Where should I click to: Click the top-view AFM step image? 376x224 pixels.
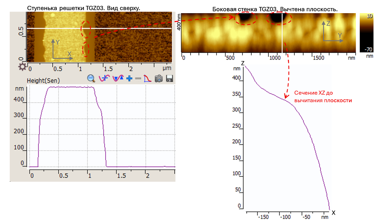pos(99,37)
